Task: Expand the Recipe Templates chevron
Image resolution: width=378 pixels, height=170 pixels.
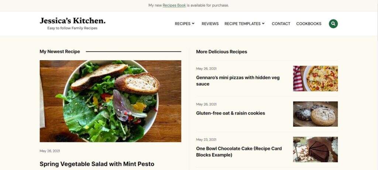Action: pos(263,24)
